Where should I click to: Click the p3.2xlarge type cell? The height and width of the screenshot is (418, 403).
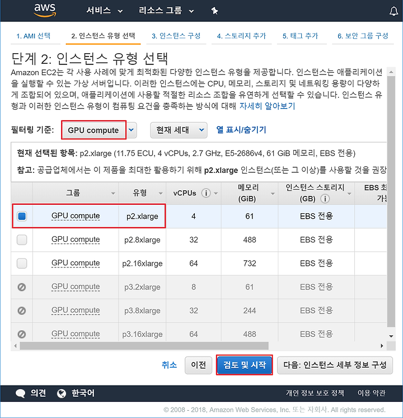click(142, 287)
